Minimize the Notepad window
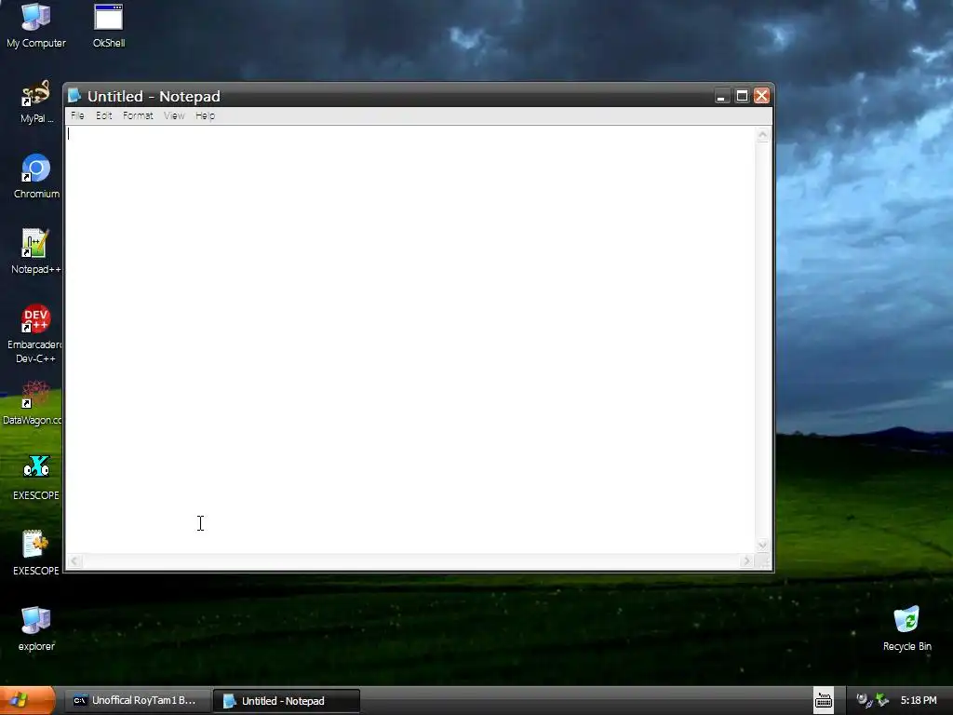Screen dimensions: 953x715 (x=721, y=96)
